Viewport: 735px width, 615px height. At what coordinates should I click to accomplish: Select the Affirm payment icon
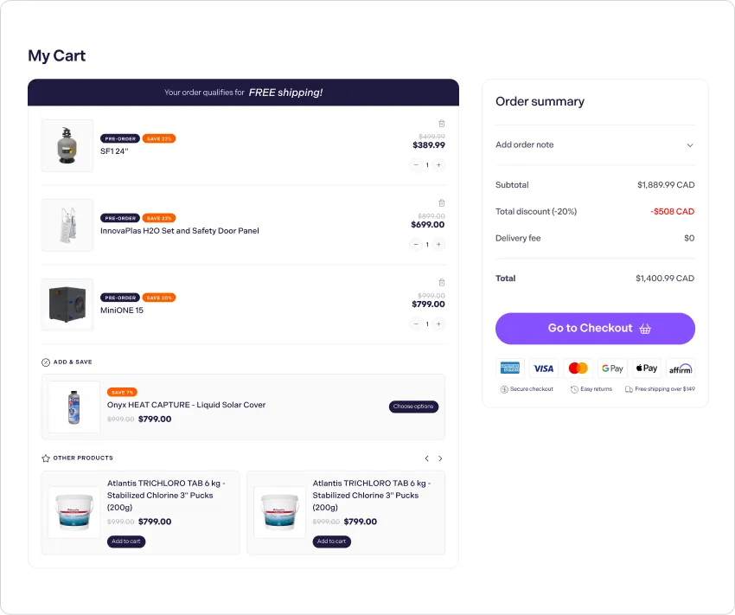click(681, 368)
